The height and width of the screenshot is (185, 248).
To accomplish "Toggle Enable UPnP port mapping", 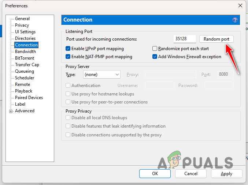I will tap(68, 49).
